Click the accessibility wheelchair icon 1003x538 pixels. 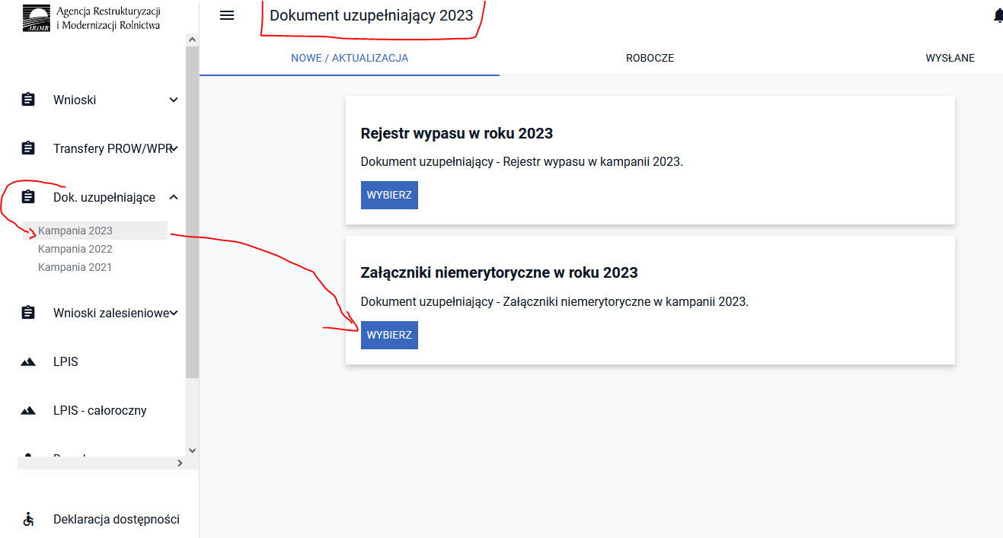pos(28,520)
